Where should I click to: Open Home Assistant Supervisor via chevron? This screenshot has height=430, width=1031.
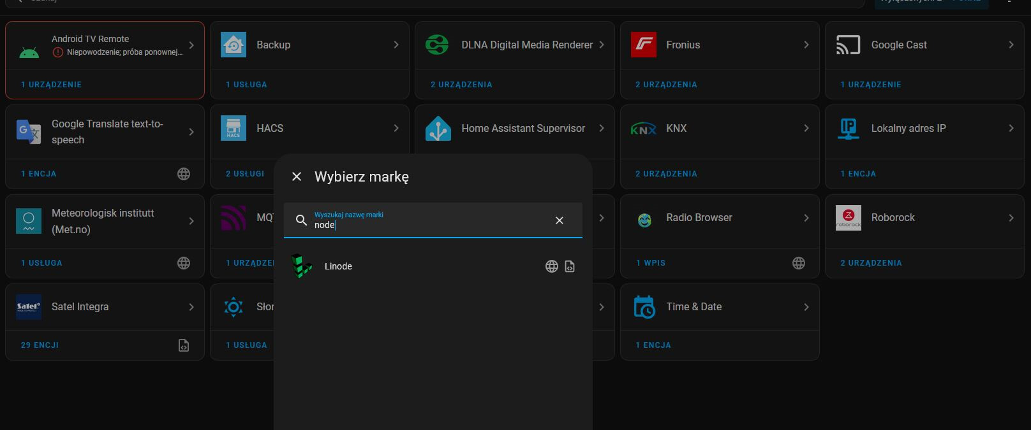click(602, 128)
